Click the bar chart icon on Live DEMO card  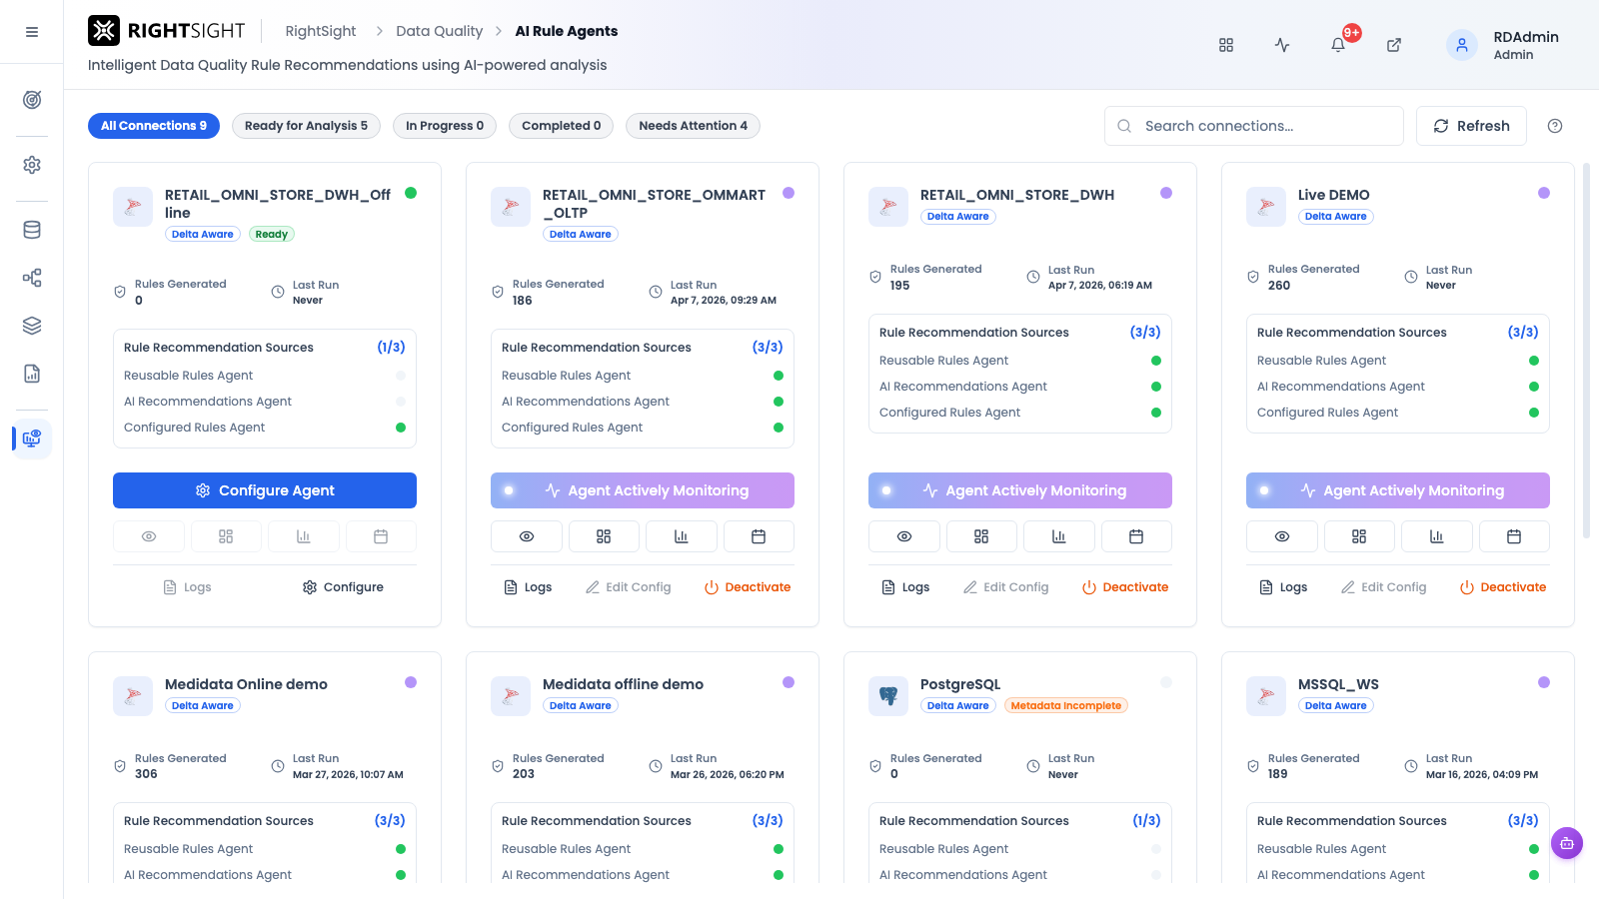coord(1437,536)
